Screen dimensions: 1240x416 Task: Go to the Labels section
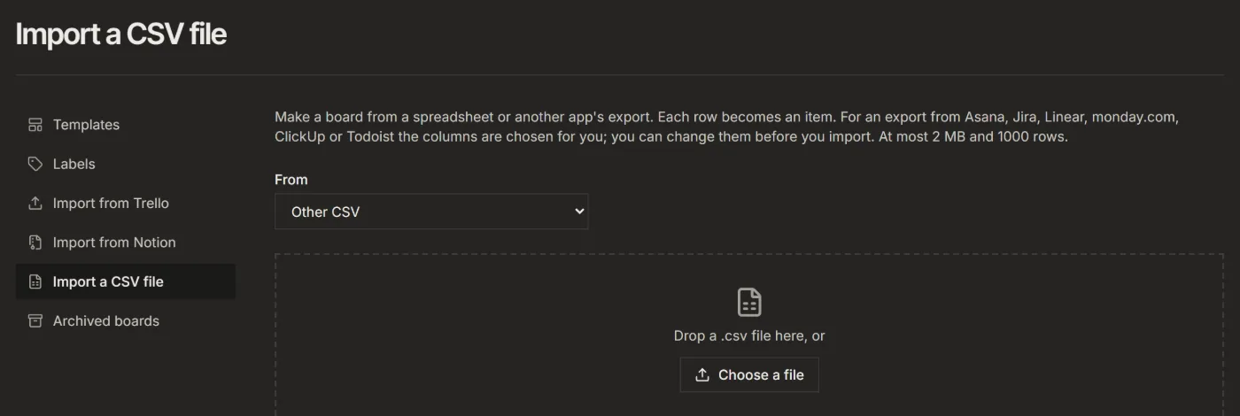(126, 164)
